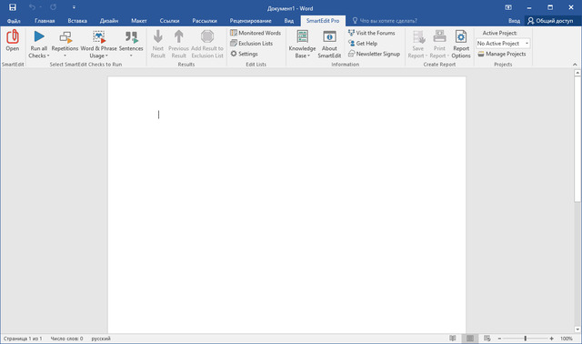
Task: Click the Redo icon
Action: [x=53, y=7]
